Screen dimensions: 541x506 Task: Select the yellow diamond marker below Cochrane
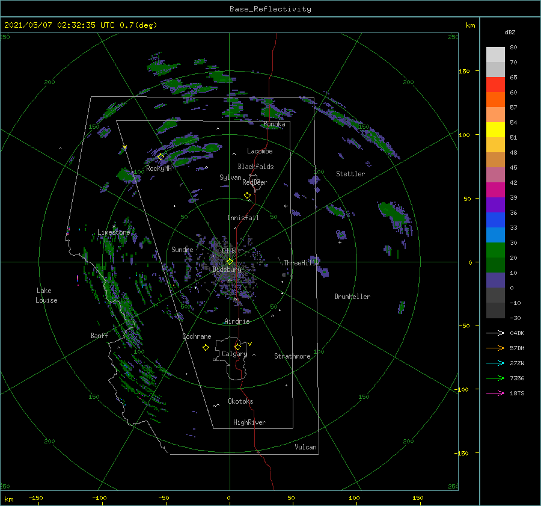[x=206, y=348]
